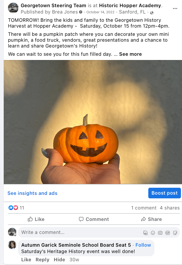
Task: Open the GIF picker in comment box
Action: tap(168, 233)
